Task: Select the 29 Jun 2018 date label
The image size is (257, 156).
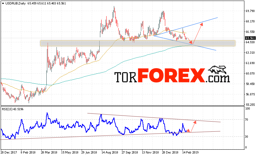Action: (x=90, y=153)
